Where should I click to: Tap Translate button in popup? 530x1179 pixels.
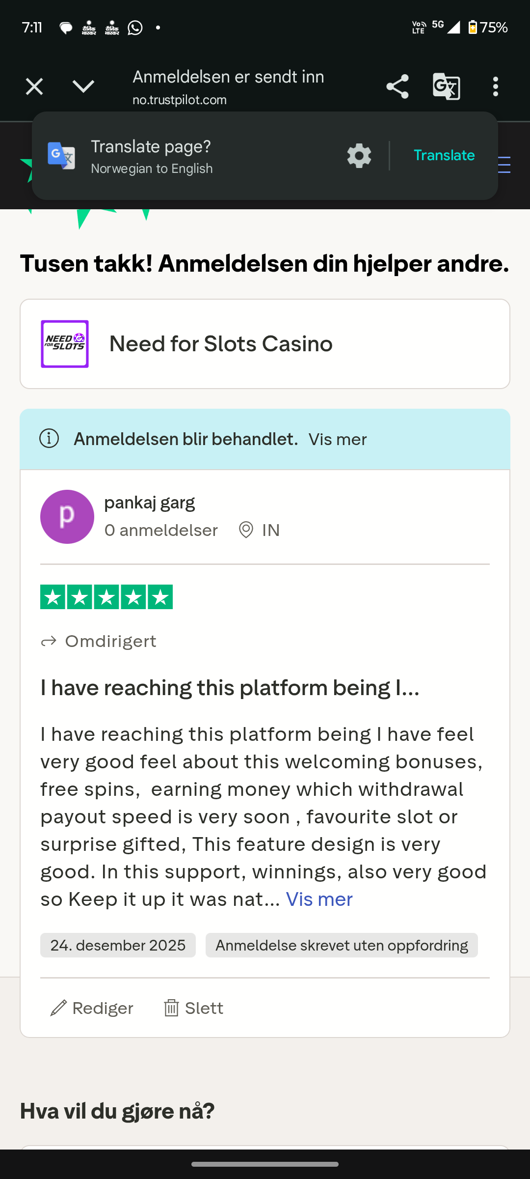coord(444,155)
